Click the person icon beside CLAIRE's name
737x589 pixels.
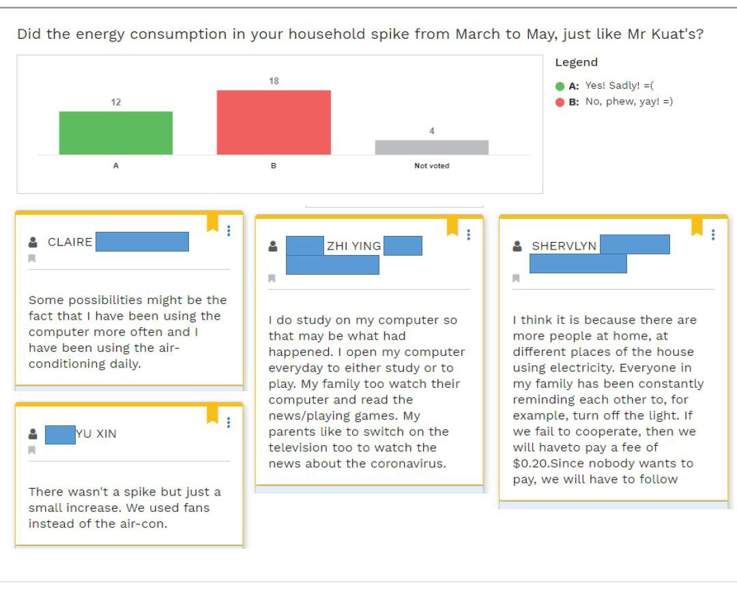pyautogui.click(x=32, y=241)
